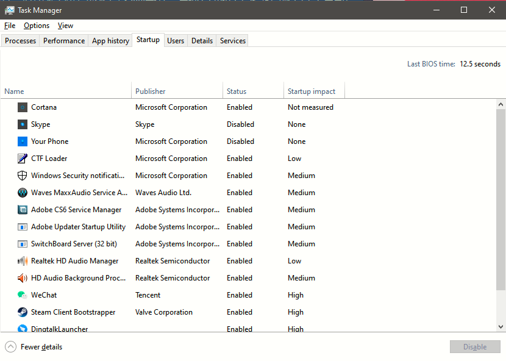
Task: Collapse view with Fewer details arrow
Action: 10,347
